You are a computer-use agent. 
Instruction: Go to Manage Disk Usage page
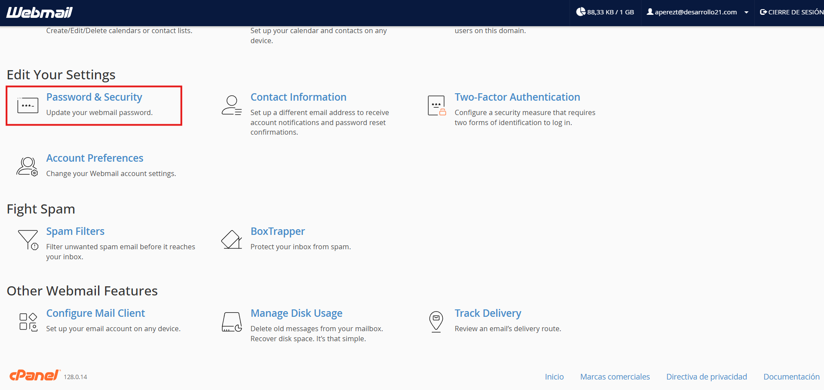(x=296, y=313)
